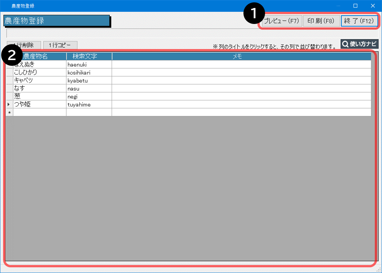
Task: Select the はえぬき product name cell
Action: point(39,65)
